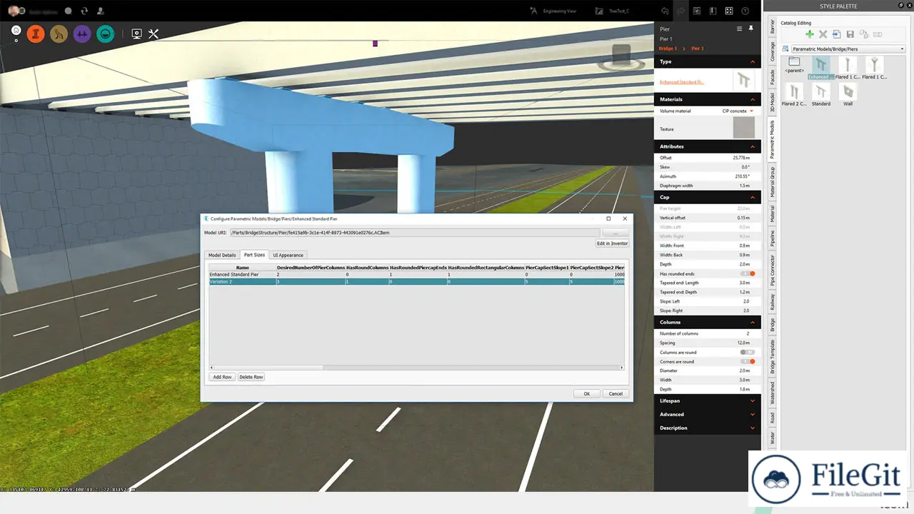Click OK in Configure dialog
This screenshot has height=514, width=914.
586,393
